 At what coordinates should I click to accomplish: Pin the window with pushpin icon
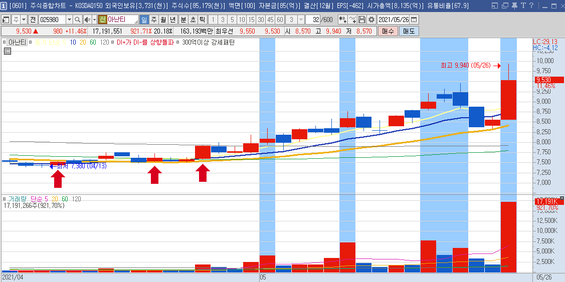(514, 6)
